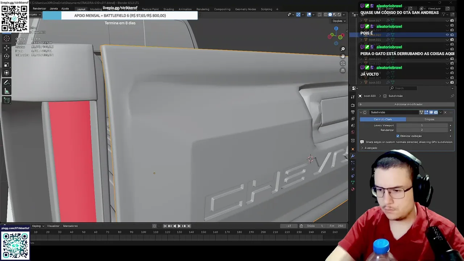464x261 pixels.
Task: Open the object mode dropdown
Action: 34,14
